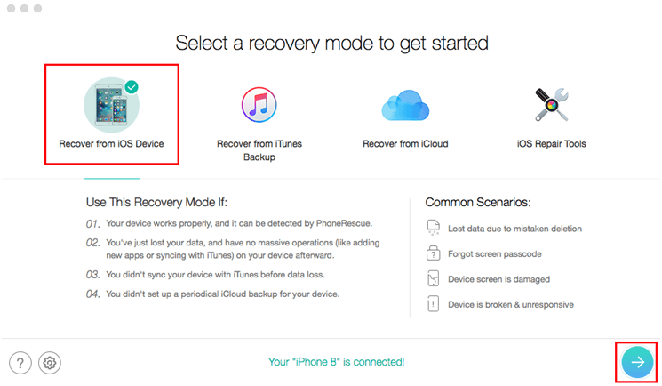Select the Recover from iOS Device label
662x386 pixels.
click(x=111, y=144)
